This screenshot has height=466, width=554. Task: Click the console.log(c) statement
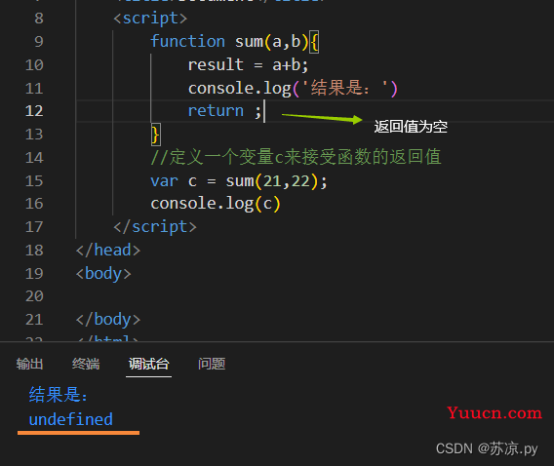(x=216, y=204)
